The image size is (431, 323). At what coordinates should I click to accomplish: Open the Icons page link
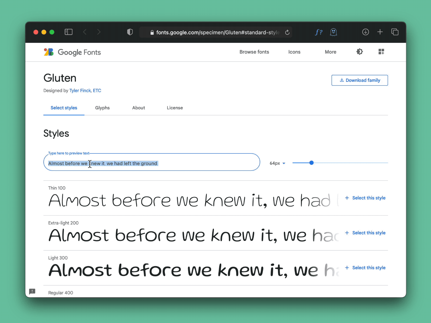294,52
